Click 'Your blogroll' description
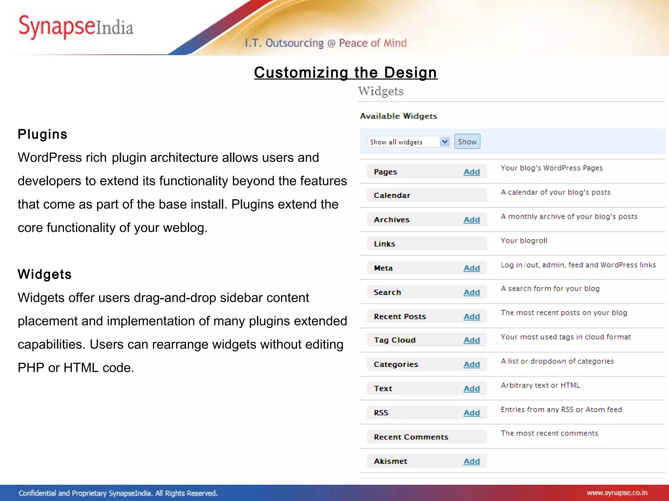 click(524, 241)
